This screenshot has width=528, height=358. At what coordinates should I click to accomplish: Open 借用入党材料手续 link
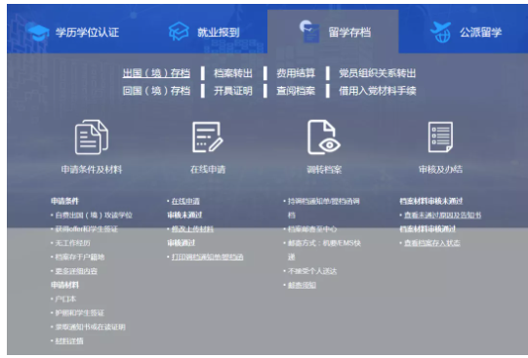tap(378, 91)
